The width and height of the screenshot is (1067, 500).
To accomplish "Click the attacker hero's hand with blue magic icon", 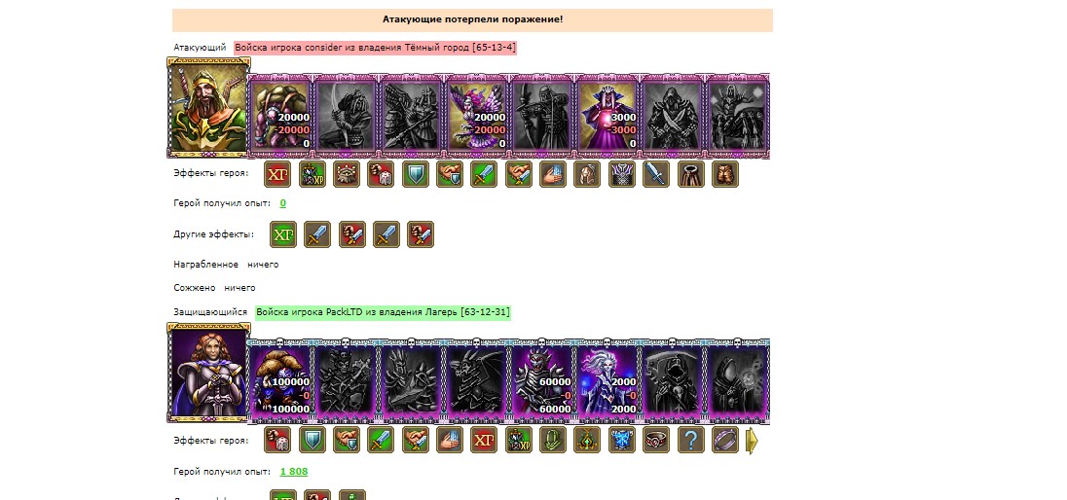I will point(553,174).
